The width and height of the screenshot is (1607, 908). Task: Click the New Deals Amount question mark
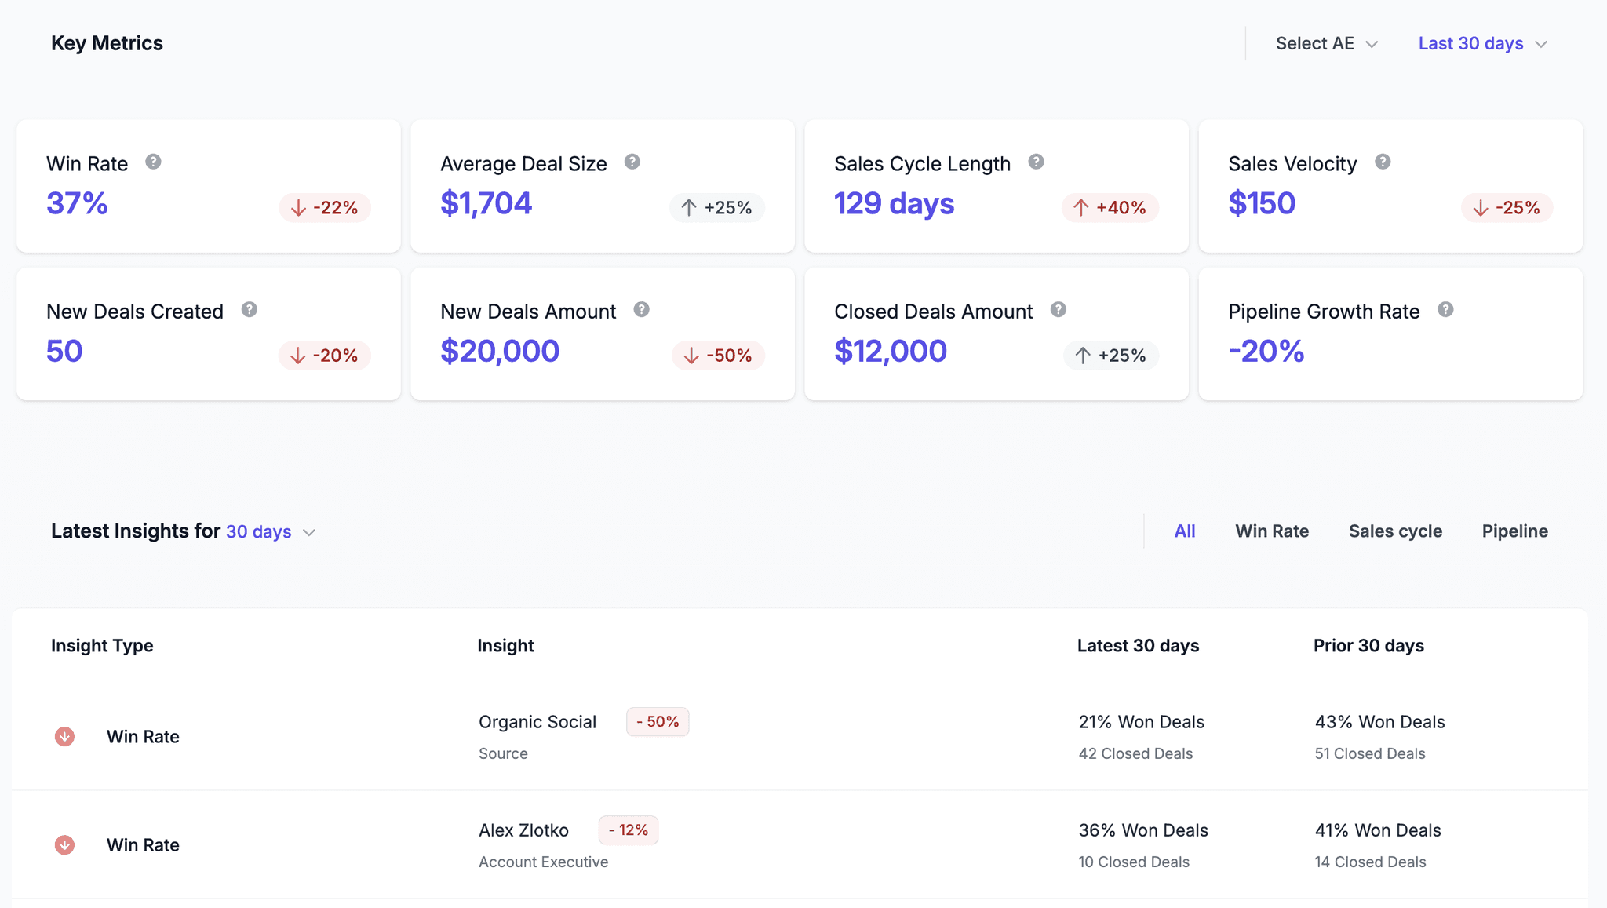[x=642, y=309]
